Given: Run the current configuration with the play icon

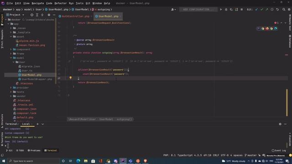Looking at the screenshot, I should (x=221, y=10).
